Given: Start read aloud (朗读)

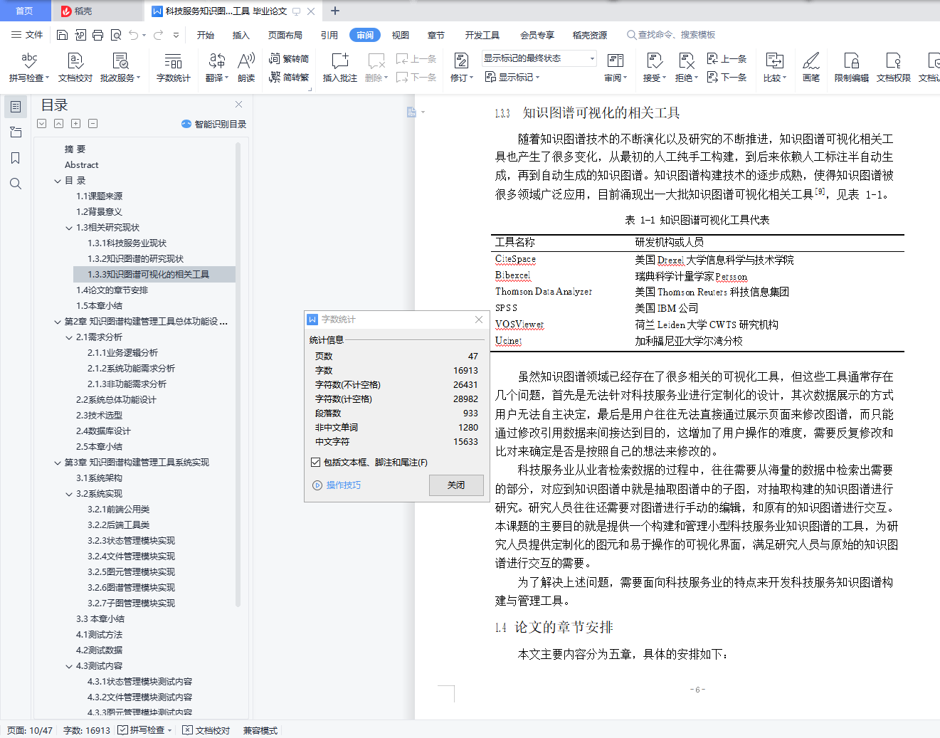Looking at the screenshot, I should [246, 68].
